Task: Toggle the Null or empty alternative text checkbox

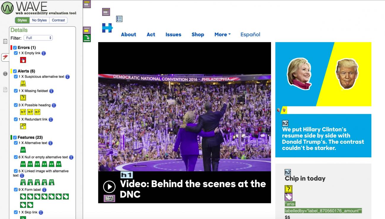Action: (16, 157)
